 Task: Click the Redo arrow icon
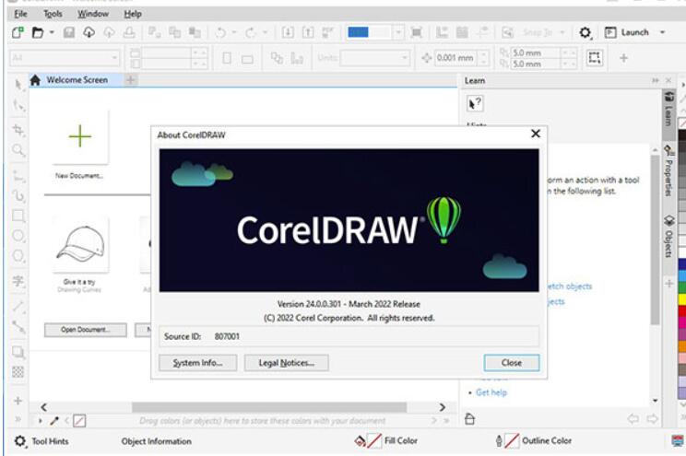click(x=250, y=32)
